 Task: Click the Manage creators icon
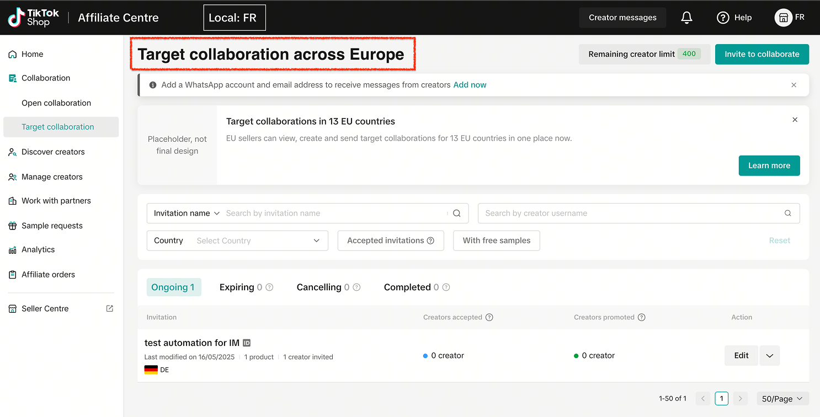12,177
